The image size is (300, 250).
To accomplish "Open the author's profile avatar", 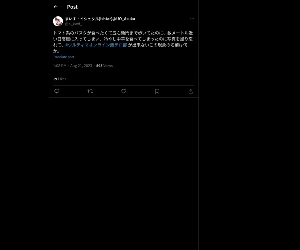I will (58, 21).
